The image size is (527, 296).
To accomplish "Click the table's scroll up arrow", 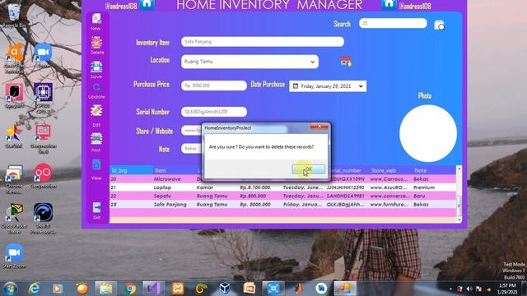I will click(x=459, y=169).
